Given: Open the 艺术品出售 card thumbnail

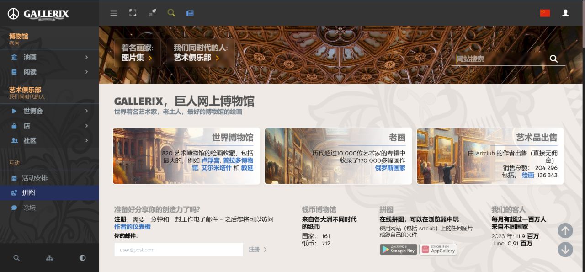Looking at the screenshot, I should point(490,156).
